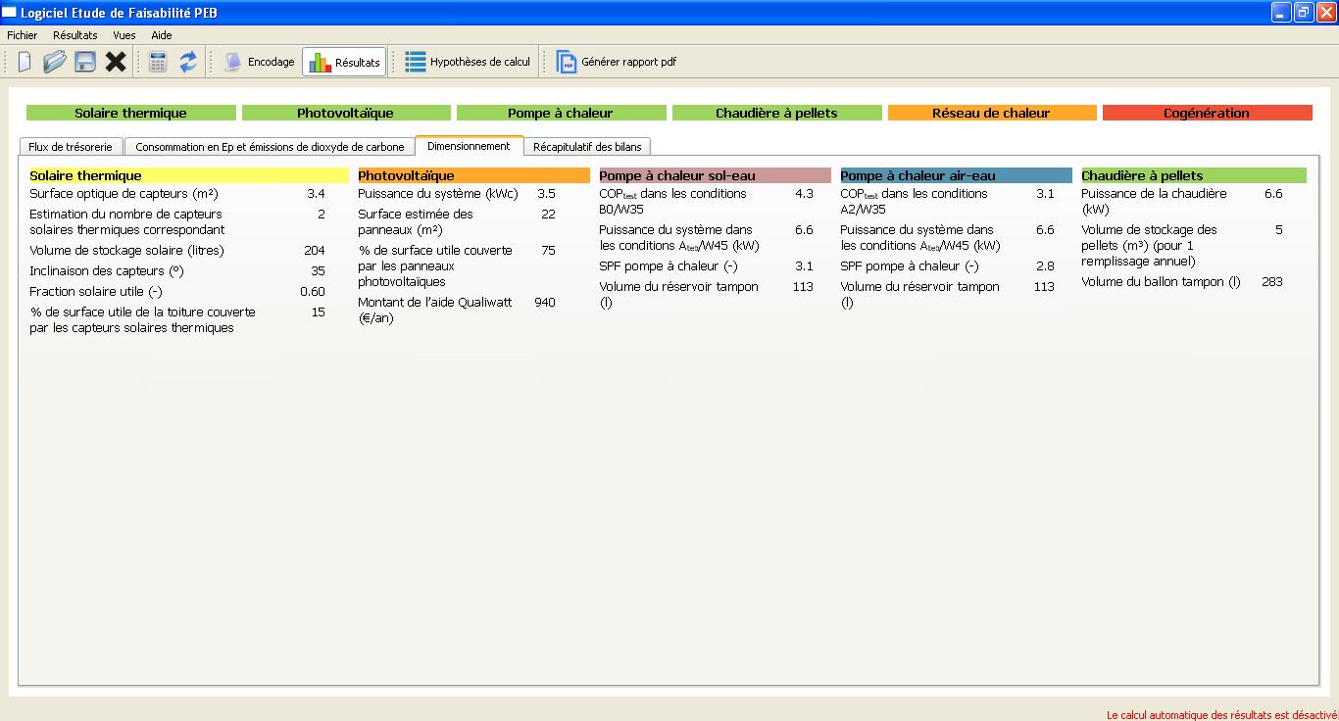
Task: Switch to Consommation en Ep tab
Action: (270, 147)
